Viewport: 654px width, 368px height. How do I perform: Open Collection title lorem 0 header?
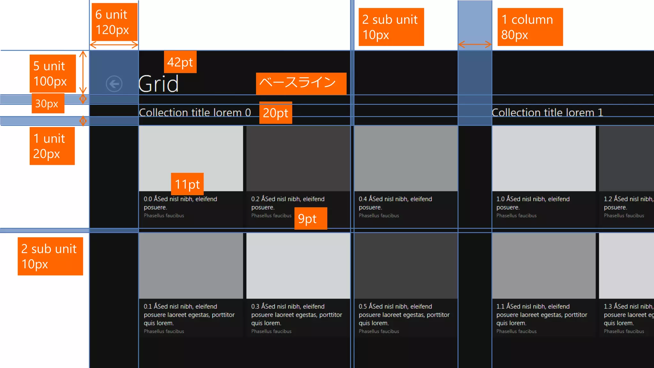click(195, 112)
